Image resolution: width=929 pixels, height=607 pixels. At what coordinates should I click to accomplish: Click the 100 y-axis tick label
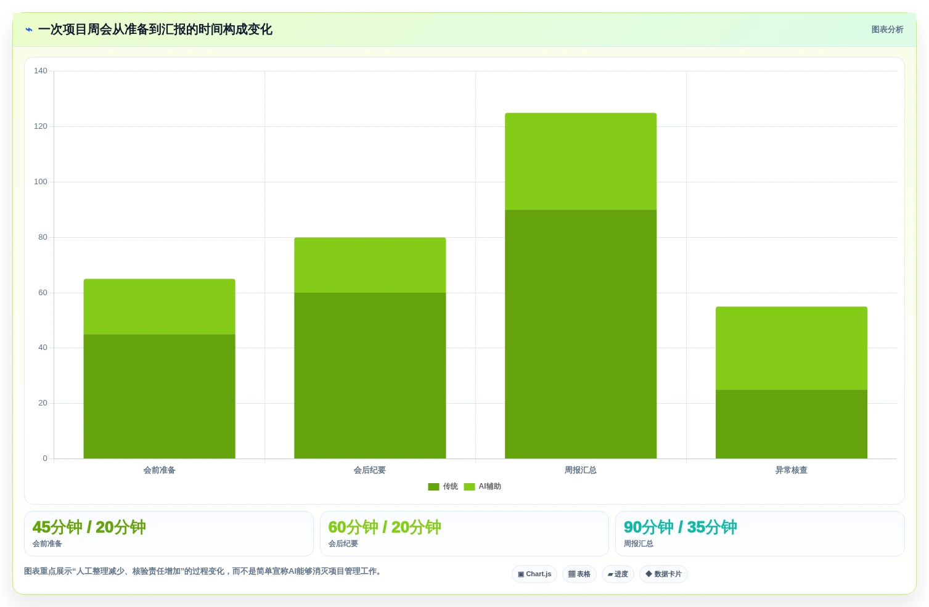click(x=41, y=182)
